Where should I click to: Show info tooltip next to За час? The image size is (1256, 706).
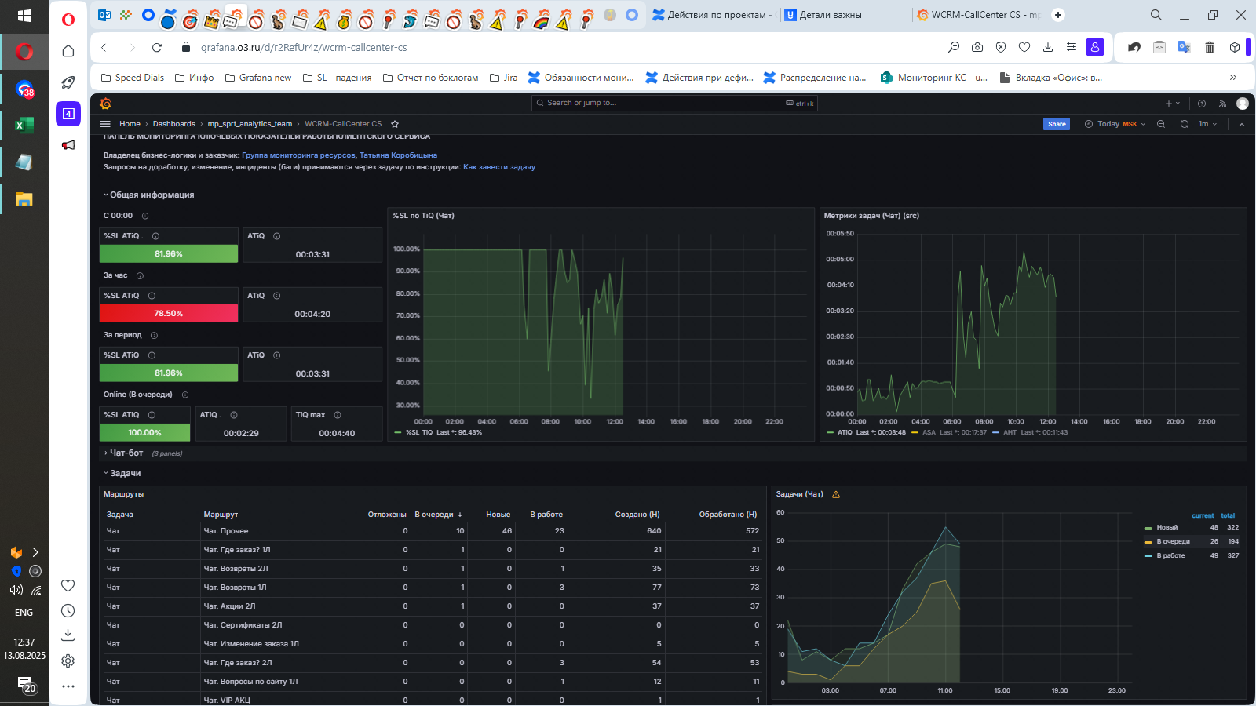pos(140,275)
